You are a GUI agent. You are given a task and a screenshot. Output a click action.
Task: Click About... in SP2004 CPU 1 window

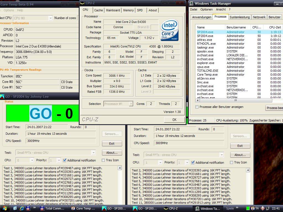click(x=240, y=155)
